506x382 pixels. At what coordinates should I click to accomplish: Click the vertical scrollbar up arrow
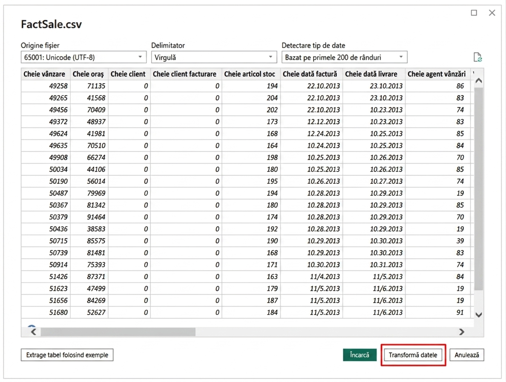[x=479, y=81]
